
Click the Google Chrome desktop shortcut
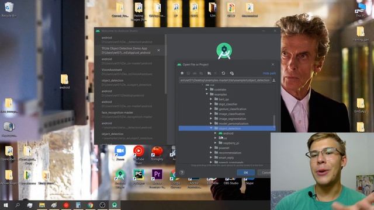click(x=175, y=178)
